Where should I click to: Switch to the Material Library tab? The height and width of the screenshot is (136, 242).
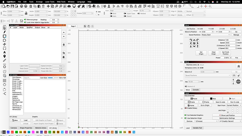(x=41, y=128)
